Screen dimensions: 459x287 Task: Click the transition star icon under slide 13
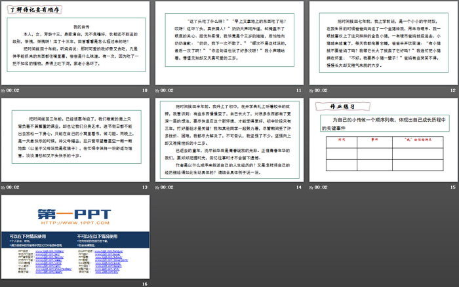tap(3, 187)
